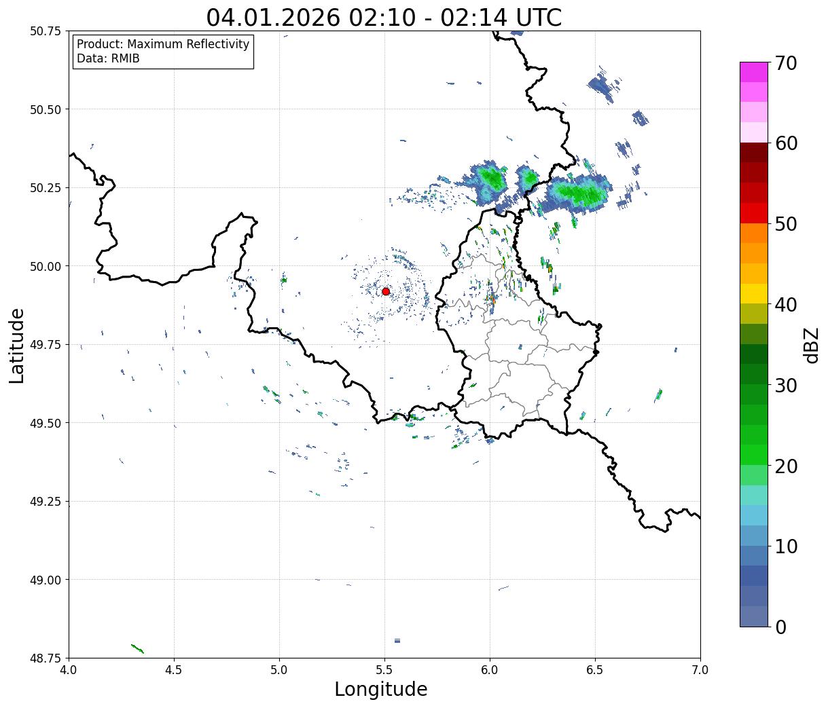Image resolution: width=828 pixels, height=706 pixels.
Task: Click the 'Product: Maximum Reflectivity' legend text
Action: [163, 44]
